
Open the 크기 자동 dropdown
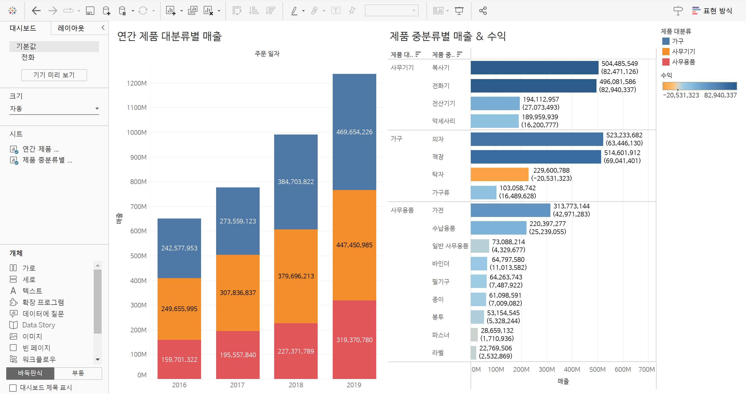click(x=54, y=109)
